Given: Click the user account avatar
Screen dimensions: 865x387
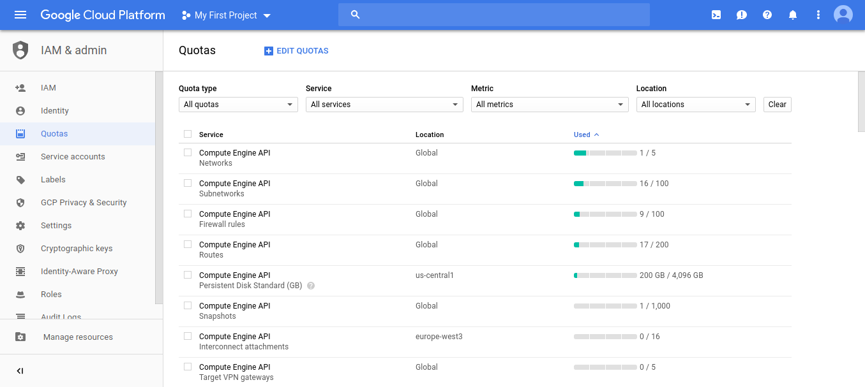Looking at the screenshot, I should pos(843,15).
